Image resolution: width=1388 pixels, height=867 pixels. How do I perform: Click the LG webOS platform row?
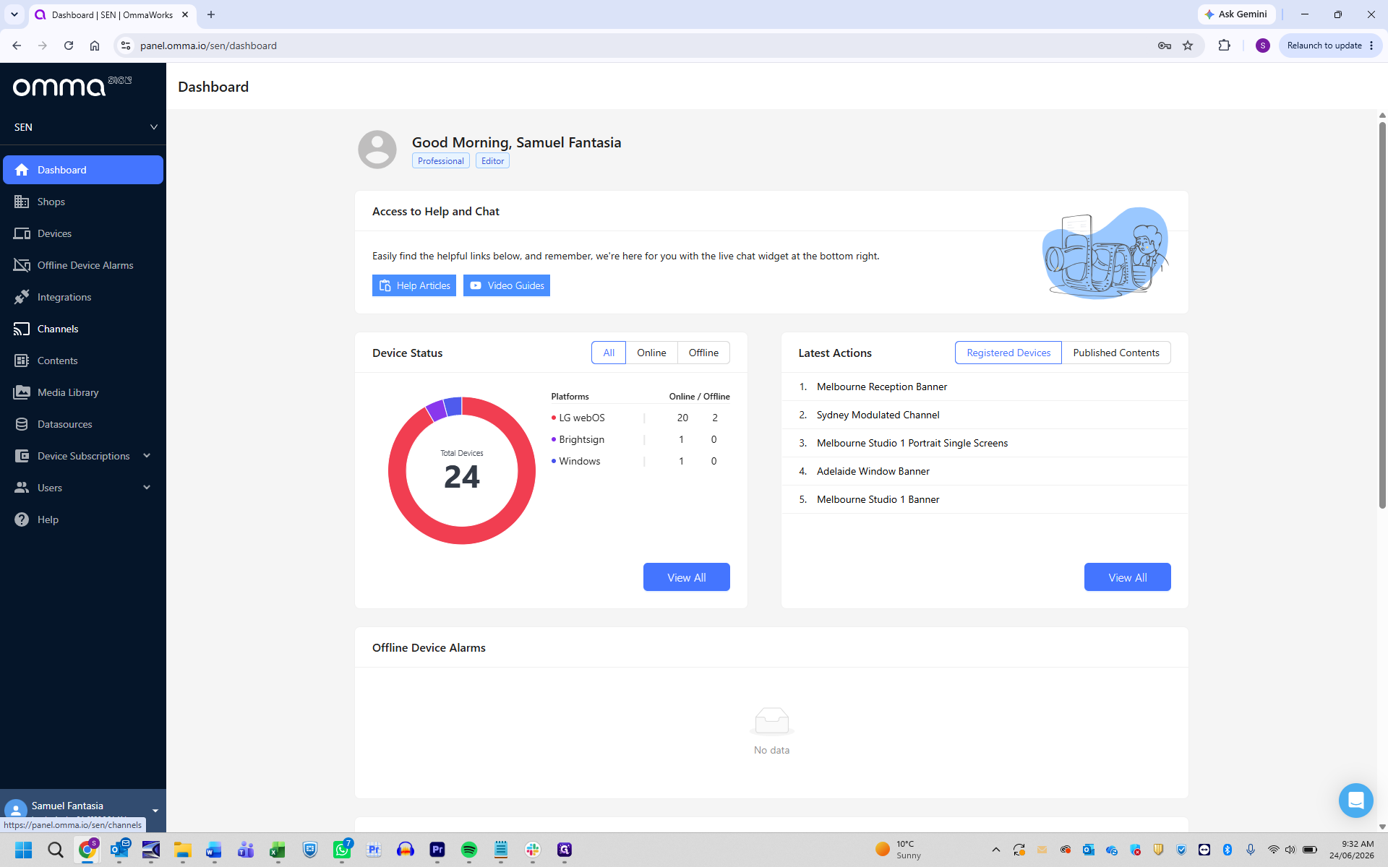[x=640, y=418]
